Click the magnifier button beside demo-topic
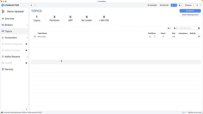This screenshot has height=114, width=203. click(x=35, y=37)
